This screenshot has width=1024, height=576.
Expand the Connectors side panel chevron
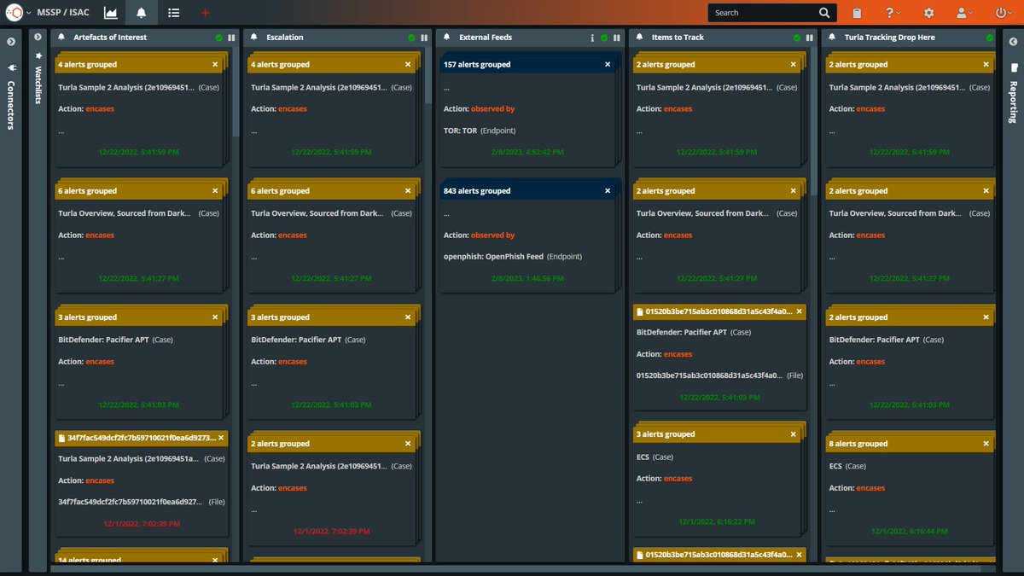pos(11,40)
